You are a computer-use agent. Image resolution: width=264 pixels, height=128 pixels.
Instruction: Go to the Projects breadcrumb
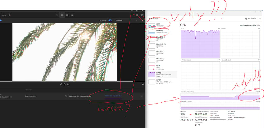[3, 15]
